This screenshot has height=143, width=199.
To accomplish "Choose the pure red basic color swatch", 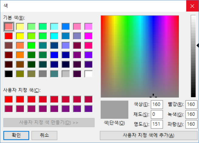I will click(9, 36).
